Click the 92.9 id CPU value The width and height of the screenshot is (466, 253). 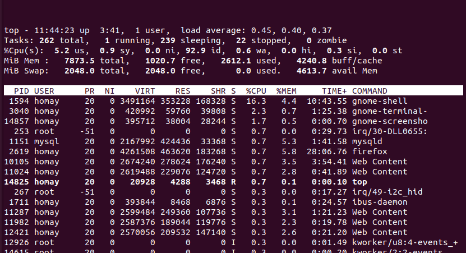click(196, 50)
